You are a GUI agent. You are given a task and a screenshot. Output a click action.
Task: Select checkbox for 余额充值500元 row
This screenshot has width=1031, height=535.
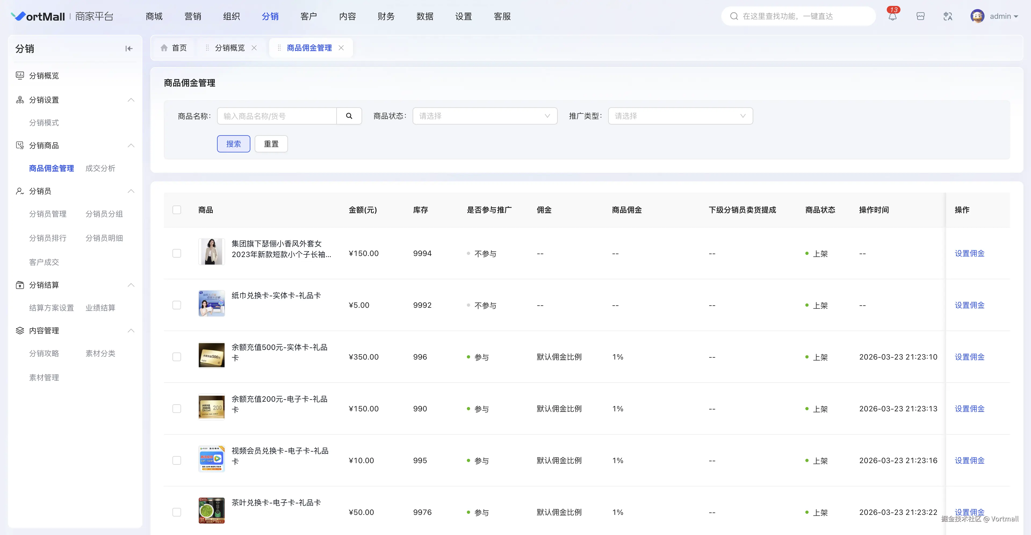click(176, 357)
